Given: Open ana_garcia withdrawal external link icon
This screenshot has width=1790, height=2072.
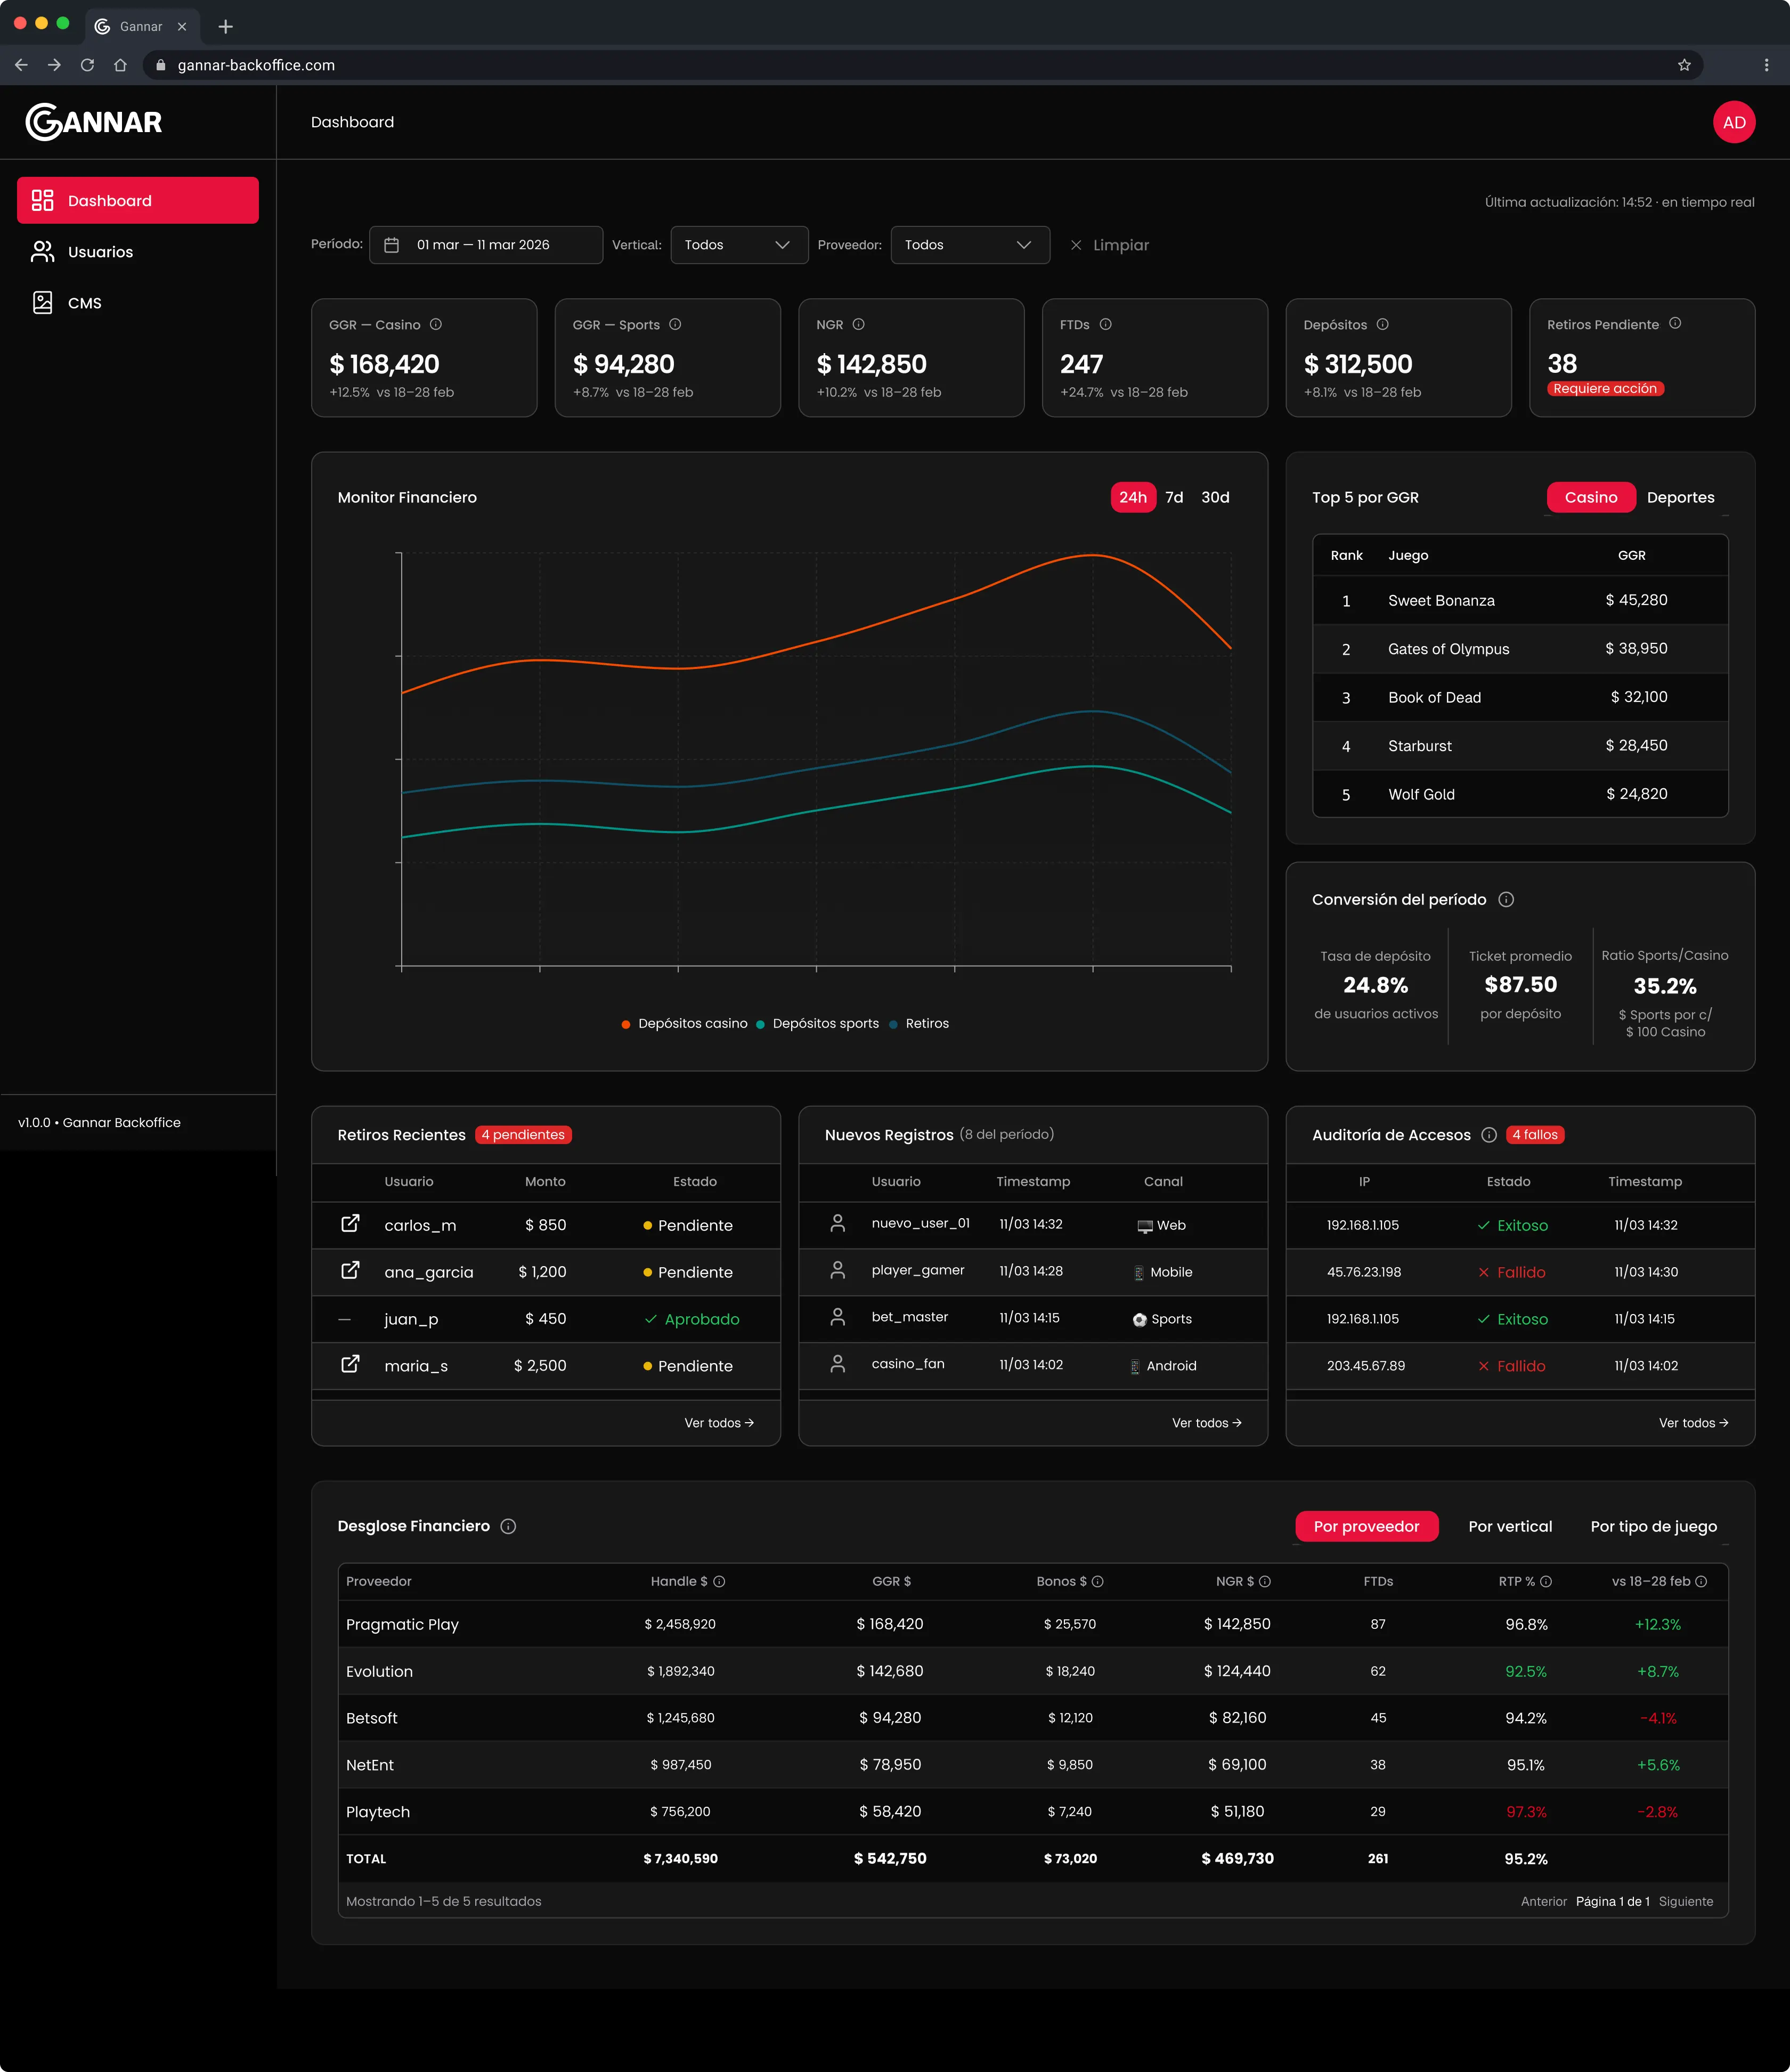Looking at the screenshot, I should [350, 1270].
